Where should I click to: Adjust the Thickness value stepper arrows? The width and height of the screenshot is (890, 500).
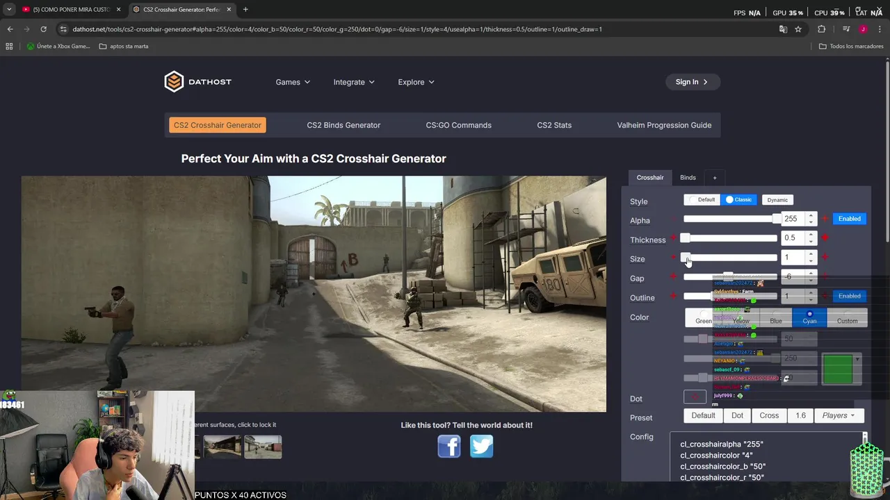pyautogui.click(x=811, y=237)
